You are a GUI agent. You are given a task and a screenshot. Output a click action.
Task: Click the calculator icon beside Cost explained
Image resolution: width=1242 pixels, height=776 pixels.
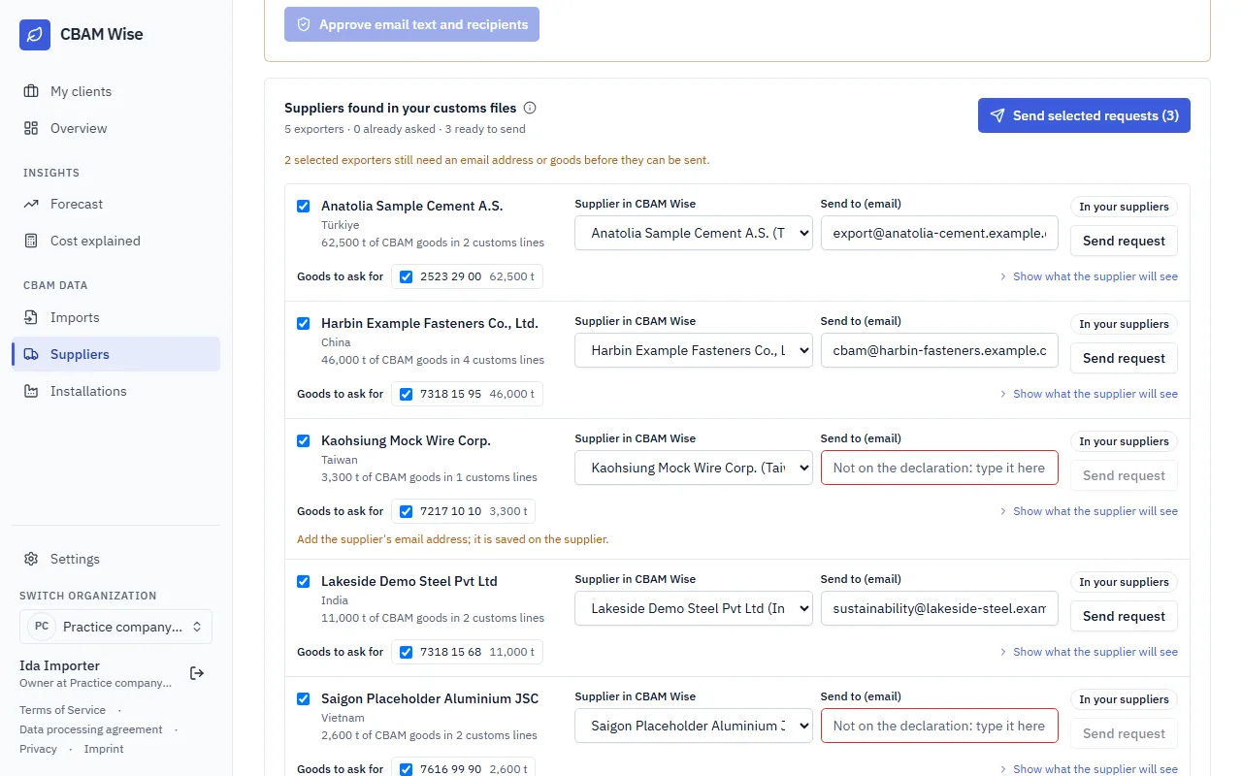(x=31, y=241)
